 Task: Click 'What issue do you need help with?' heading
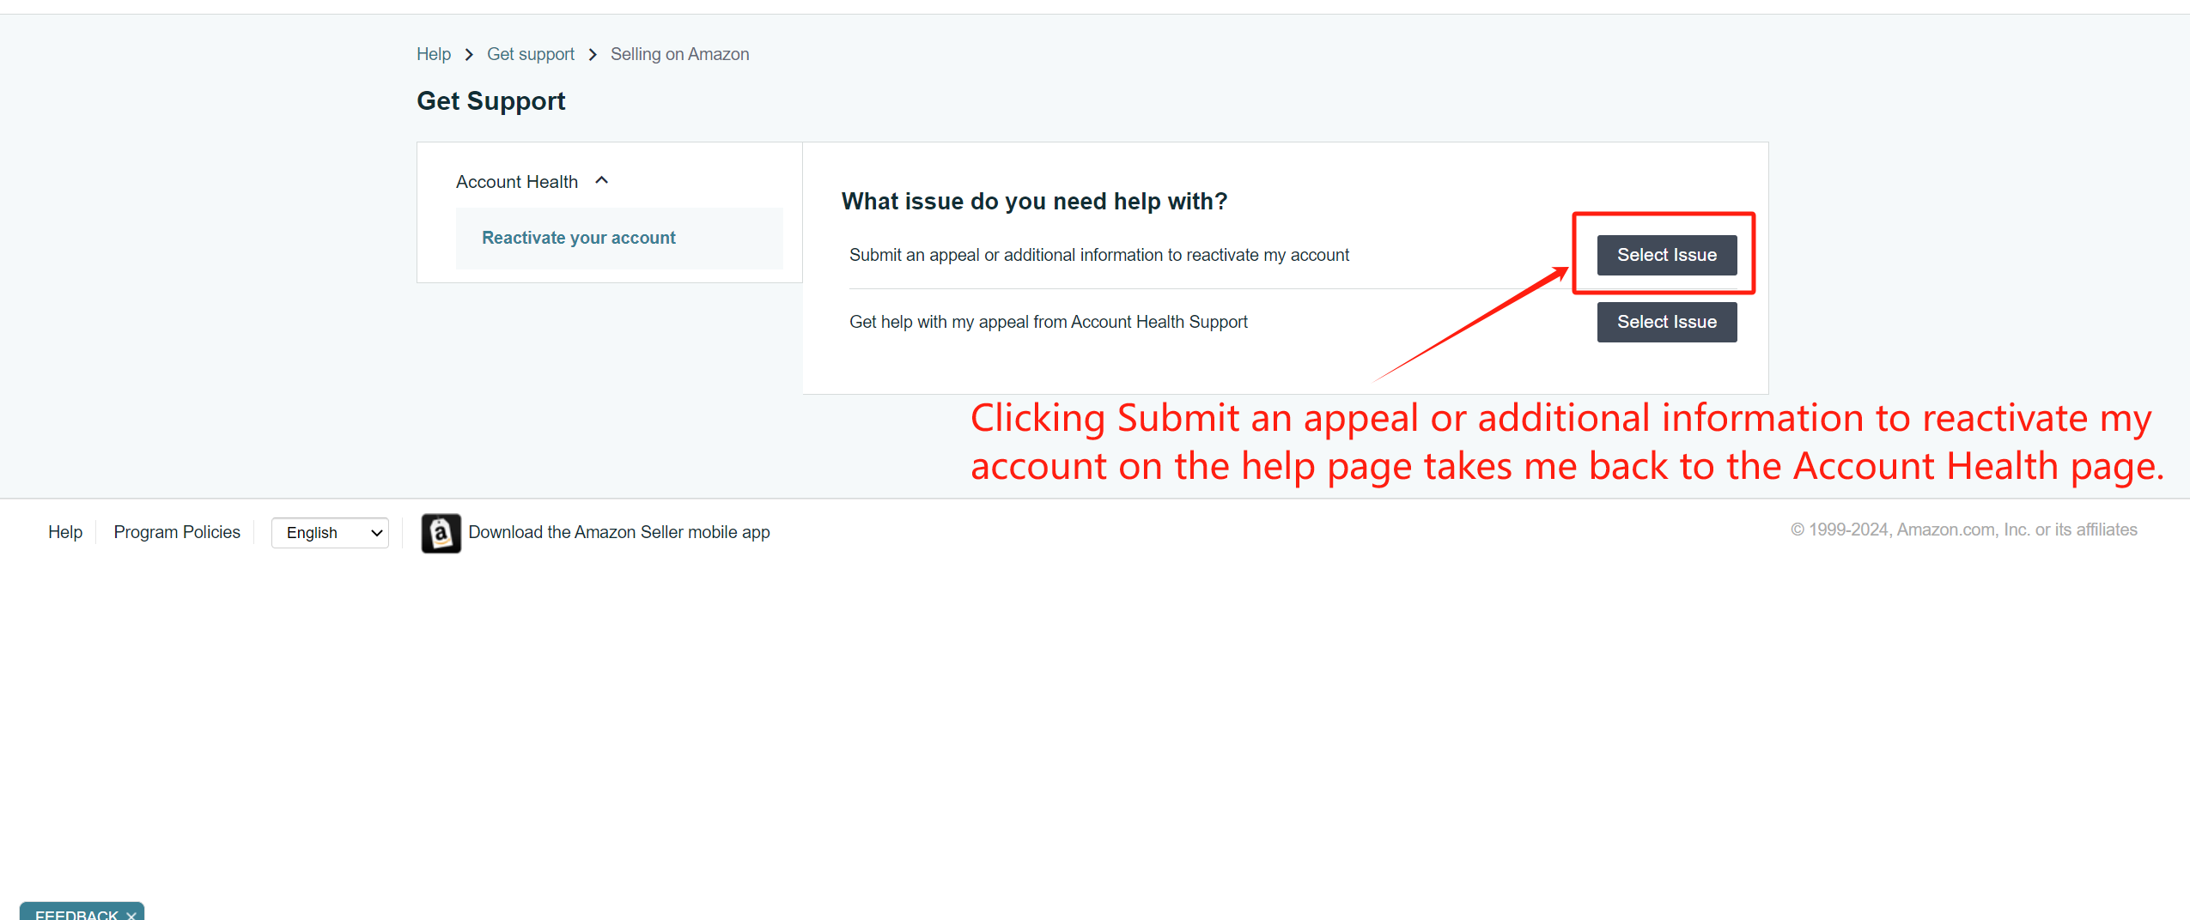[x=1034, y=201]
